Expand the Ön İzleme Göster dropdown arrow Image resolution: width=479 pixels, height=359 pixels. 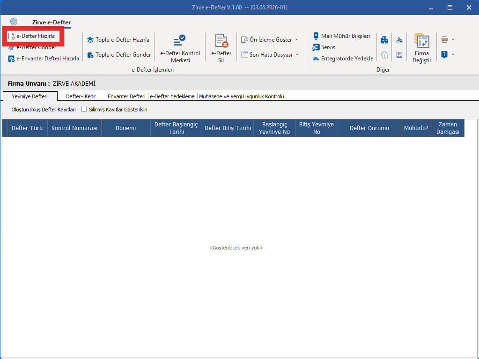(x=297, y=40)
